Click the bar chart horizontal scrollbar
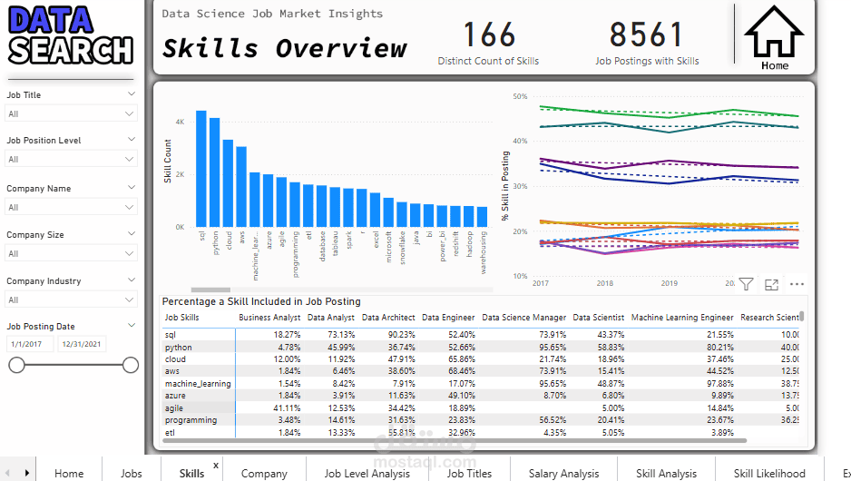Screen dimensions: 851x481 click(210, 290)
